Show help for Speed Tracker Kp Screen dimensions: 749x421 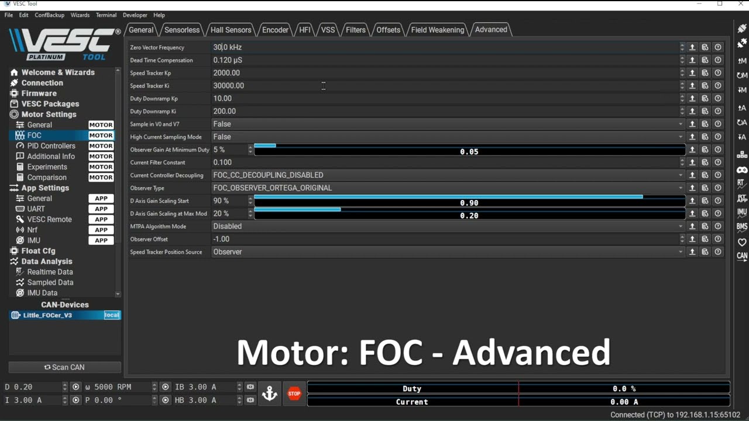pyautogui.click(x=718, y=73)
